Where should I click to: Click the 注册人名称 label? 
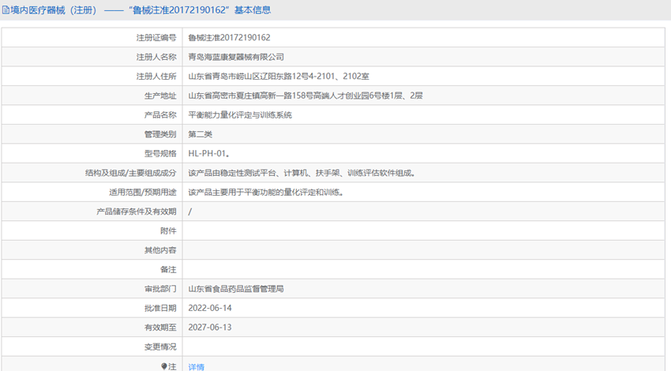pyautogui.click(x=156, y=57)
